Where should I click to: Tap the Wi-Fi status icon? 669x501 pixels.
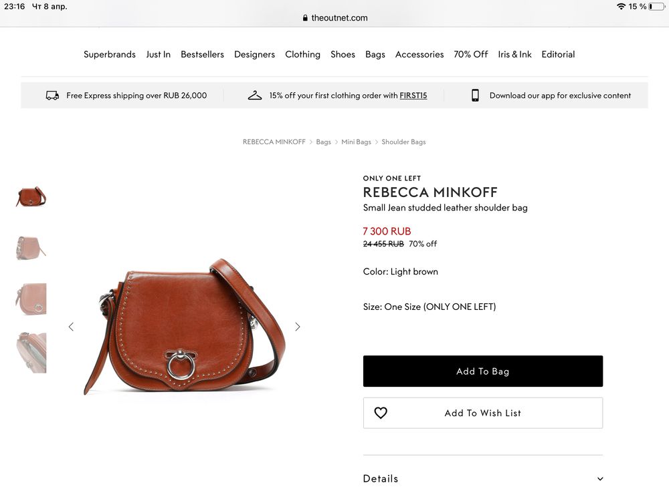point(621,7)
